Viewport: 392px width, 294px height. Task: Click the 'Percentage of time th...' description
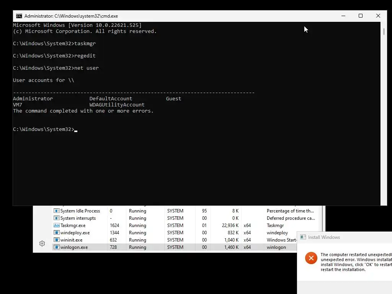tap(290, 211)
